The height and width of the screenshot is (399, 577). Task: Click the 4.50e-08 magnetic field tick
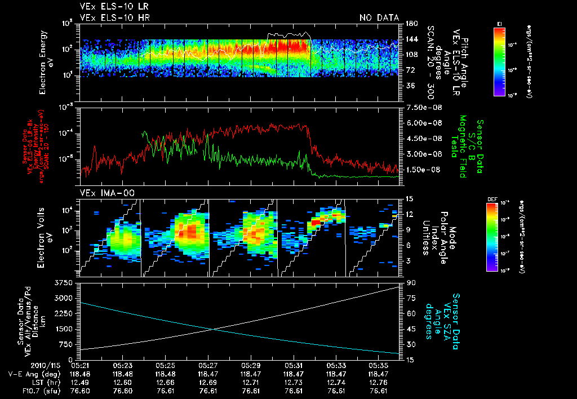pos(424,139)
